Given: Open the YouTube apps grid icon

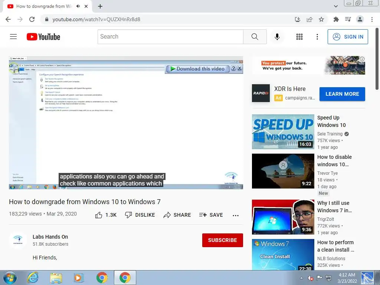Looking at the screenshot, I should (x=299, y=37).
